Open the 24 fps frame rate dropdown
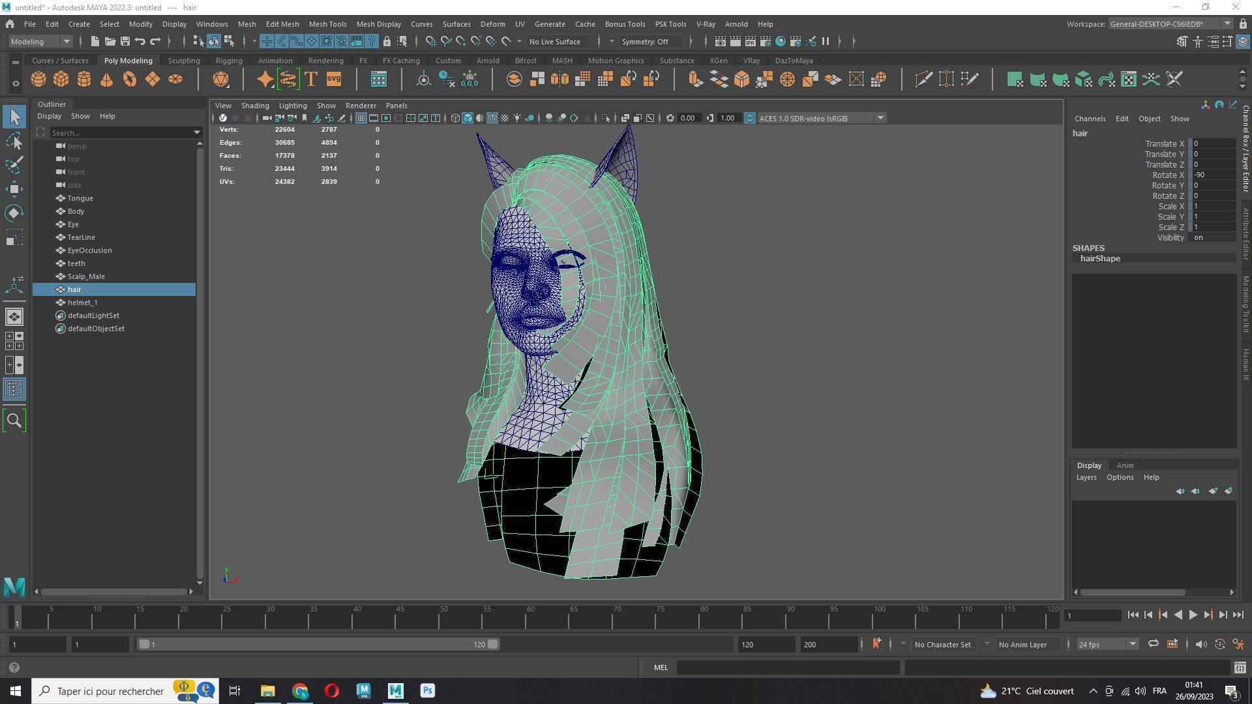This screenshot has height=704, width=1252. pyautogui.click(x=1107, y=644)
